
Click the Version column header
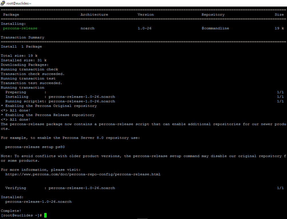tap(145, 15)
